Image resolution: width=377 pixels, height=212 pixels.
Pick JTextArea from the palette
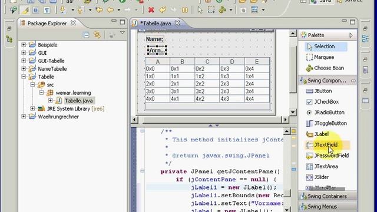click(x=322, y=166)
